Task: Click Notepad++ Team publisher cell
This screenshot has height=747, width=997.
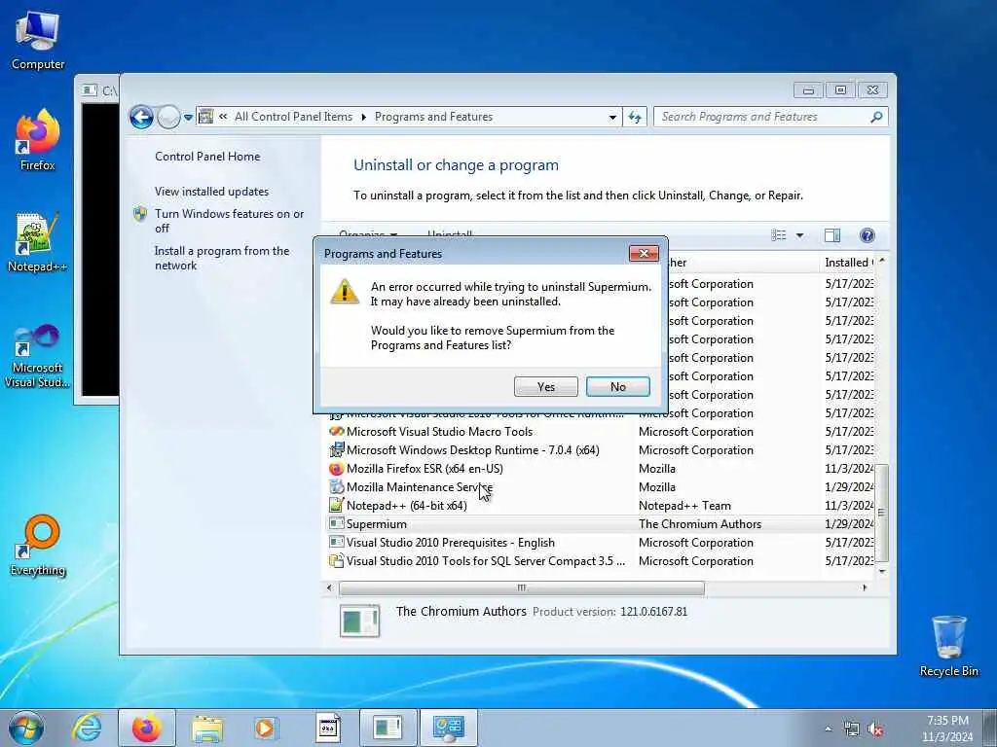Action: click(x=684, y=506)
